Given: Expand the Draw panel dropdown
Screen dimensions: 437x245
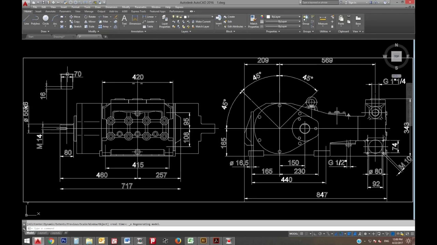Looking at the screenshot, I should pos(45,31).
